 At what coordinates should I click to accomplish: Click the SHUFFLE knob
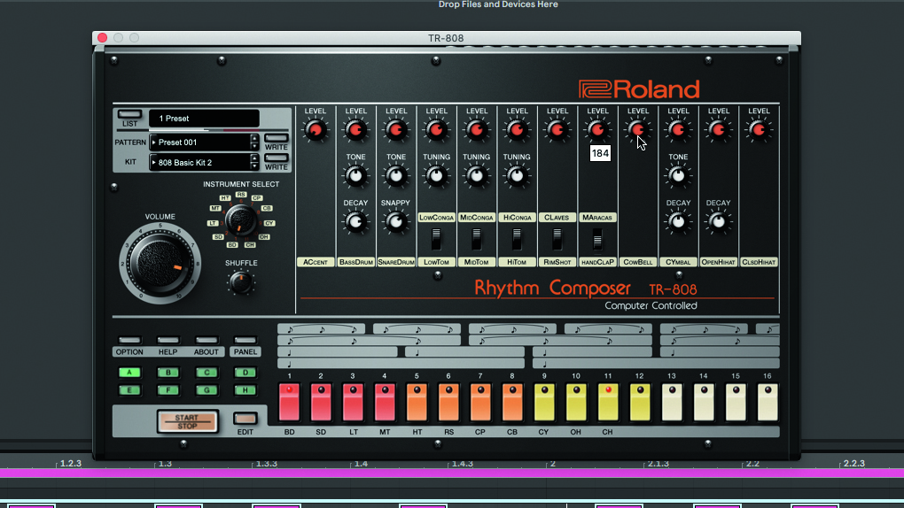click(241, 282)
